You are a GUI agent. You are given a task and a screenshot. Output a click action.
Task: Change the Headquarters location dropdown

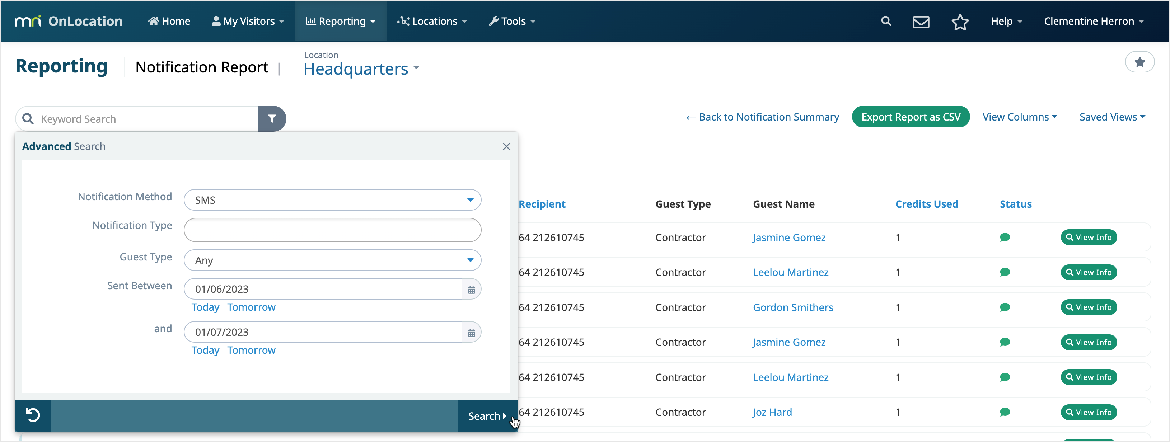361,69
